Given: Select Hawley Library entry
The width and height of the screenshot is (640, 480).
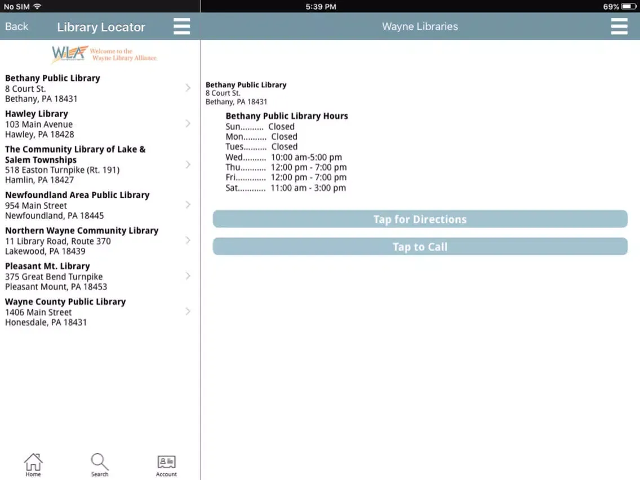Looking at the screenshot, I should tap(100, 124).
